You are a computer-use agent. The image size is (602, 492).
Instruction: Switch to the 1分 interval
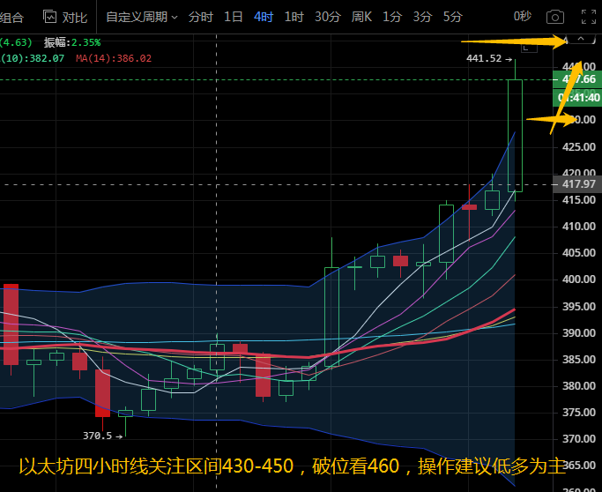pyautogui.click(x=392, y=17)
